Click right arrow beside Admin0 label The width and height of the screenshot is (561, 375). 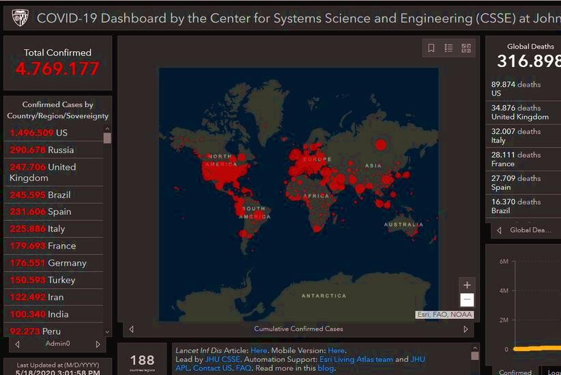click(98, 344)
